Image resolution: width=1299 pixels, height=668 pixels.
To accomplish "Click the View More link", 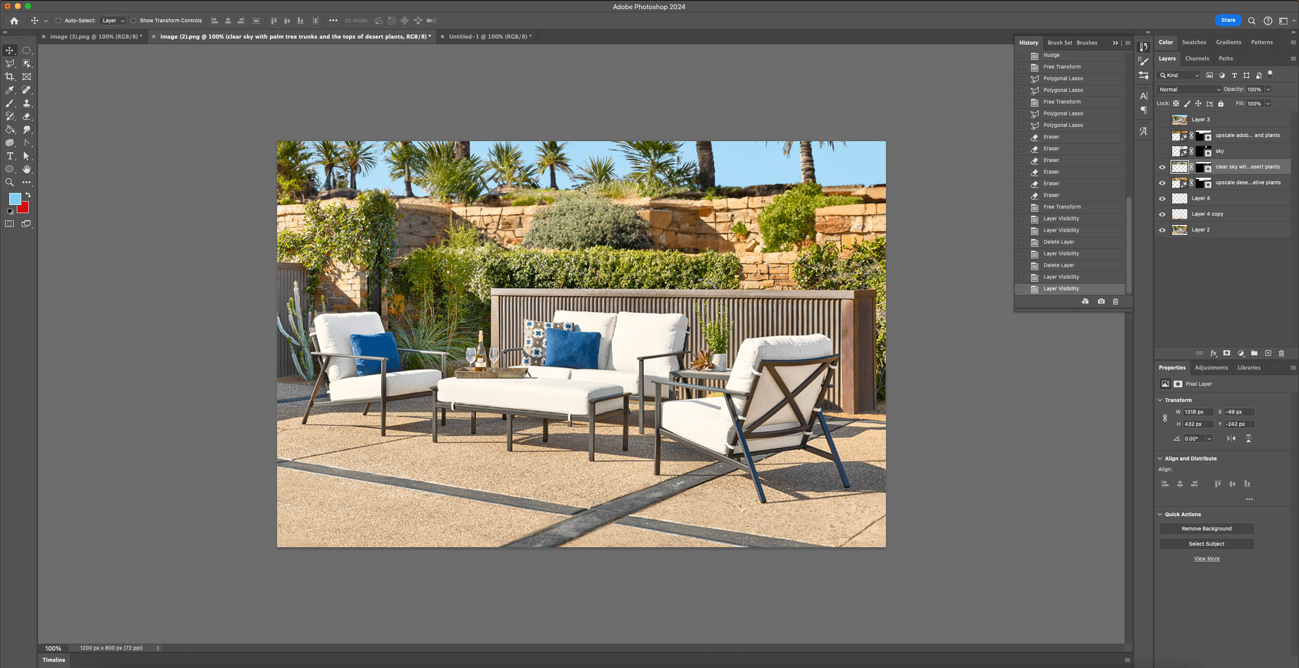I will pos(1207,558).
